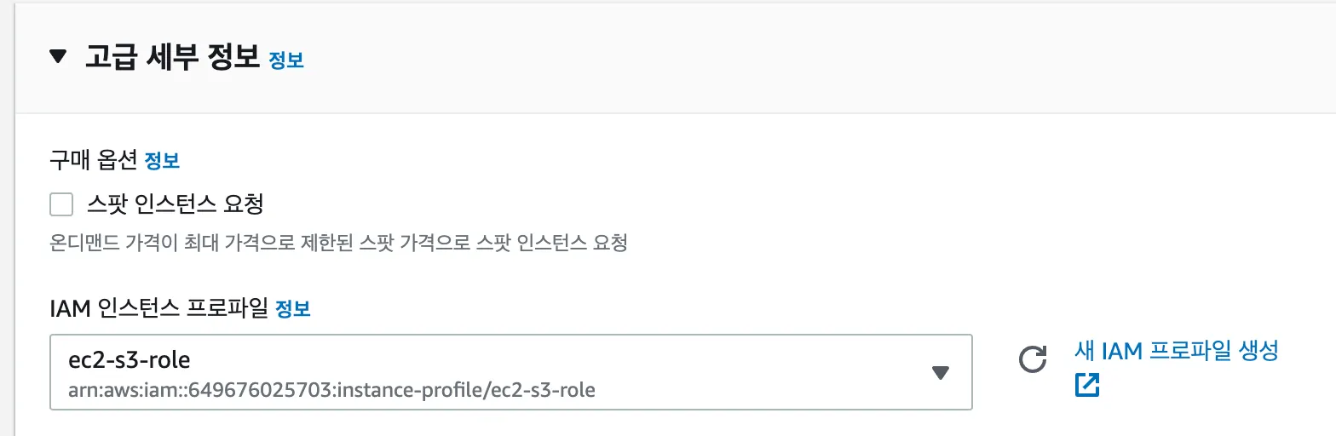
Task: Enable the 스팟 인스턴스 요청 checkbox
Action: [61, 205]
